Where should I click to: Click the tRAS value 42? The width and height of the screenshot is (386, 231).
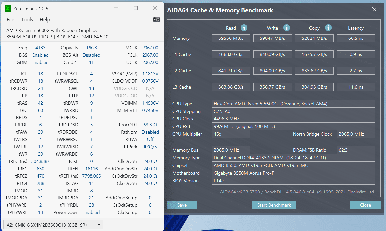[x=41, y=103]
